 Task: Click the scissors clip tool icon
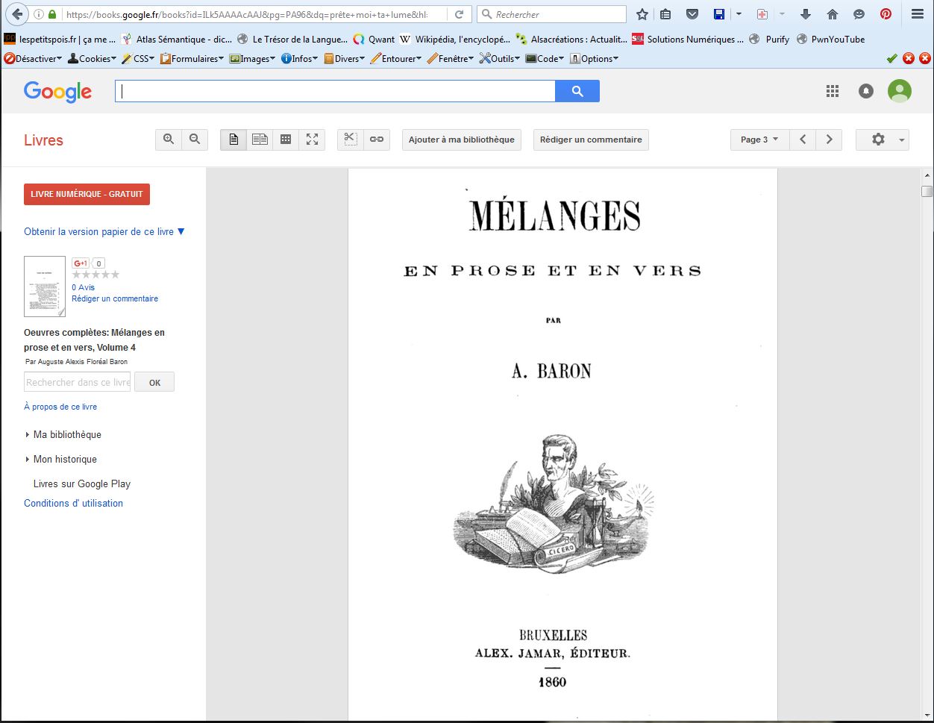pos(351,140)
